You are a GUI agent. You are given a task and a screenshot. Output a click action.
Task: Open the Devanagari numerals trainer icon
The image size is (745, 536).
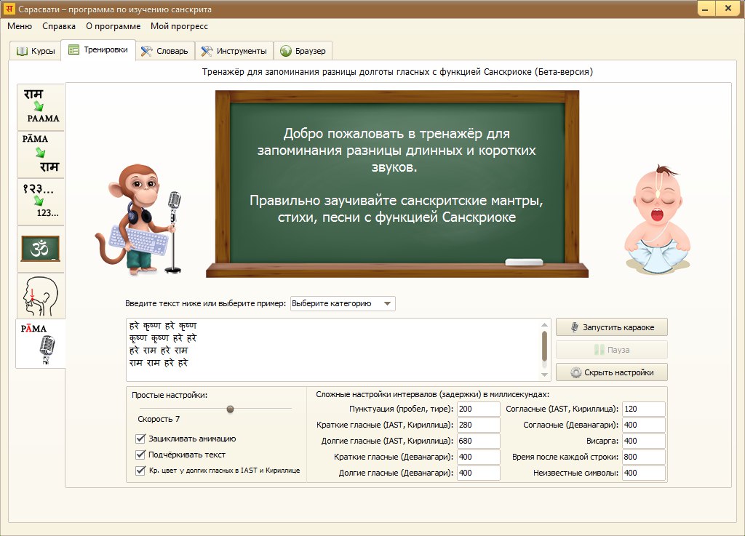click(41, 201)
